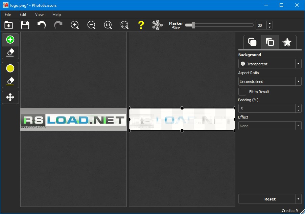
Task: Select the yellow marker tool
Action: 10,68
